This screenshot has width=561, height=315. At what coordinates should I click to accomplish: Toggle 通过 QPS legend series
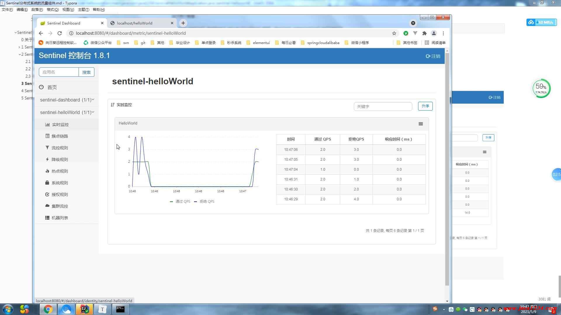click(x=180, y=202)
